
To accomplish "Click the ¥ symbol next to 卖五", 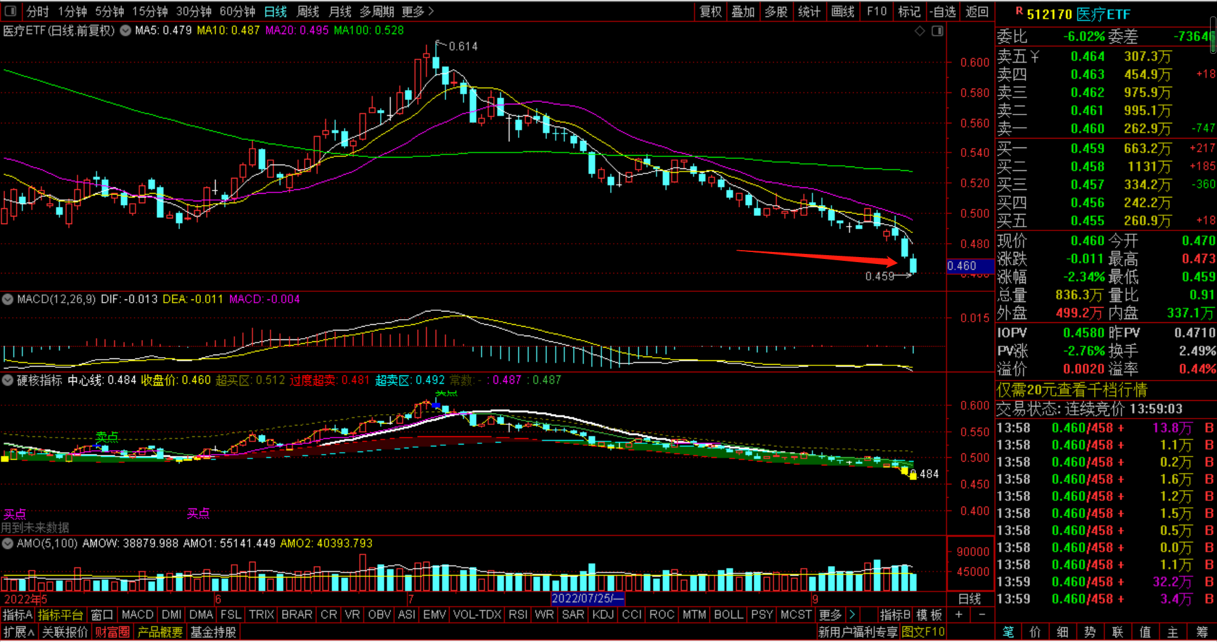I will [1034, 56].
